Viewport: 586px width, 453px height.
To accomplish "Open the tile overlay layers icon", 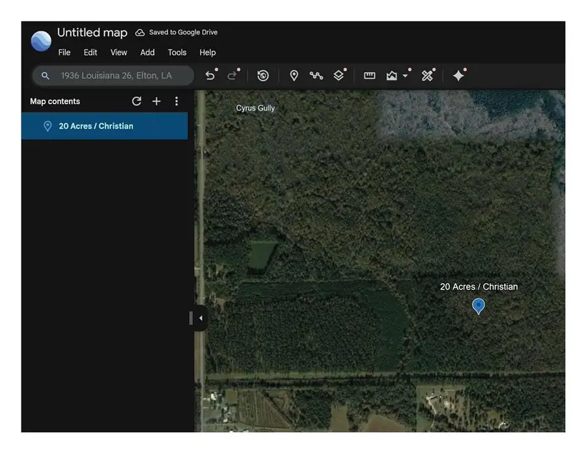I will click(x=339, y=75).
